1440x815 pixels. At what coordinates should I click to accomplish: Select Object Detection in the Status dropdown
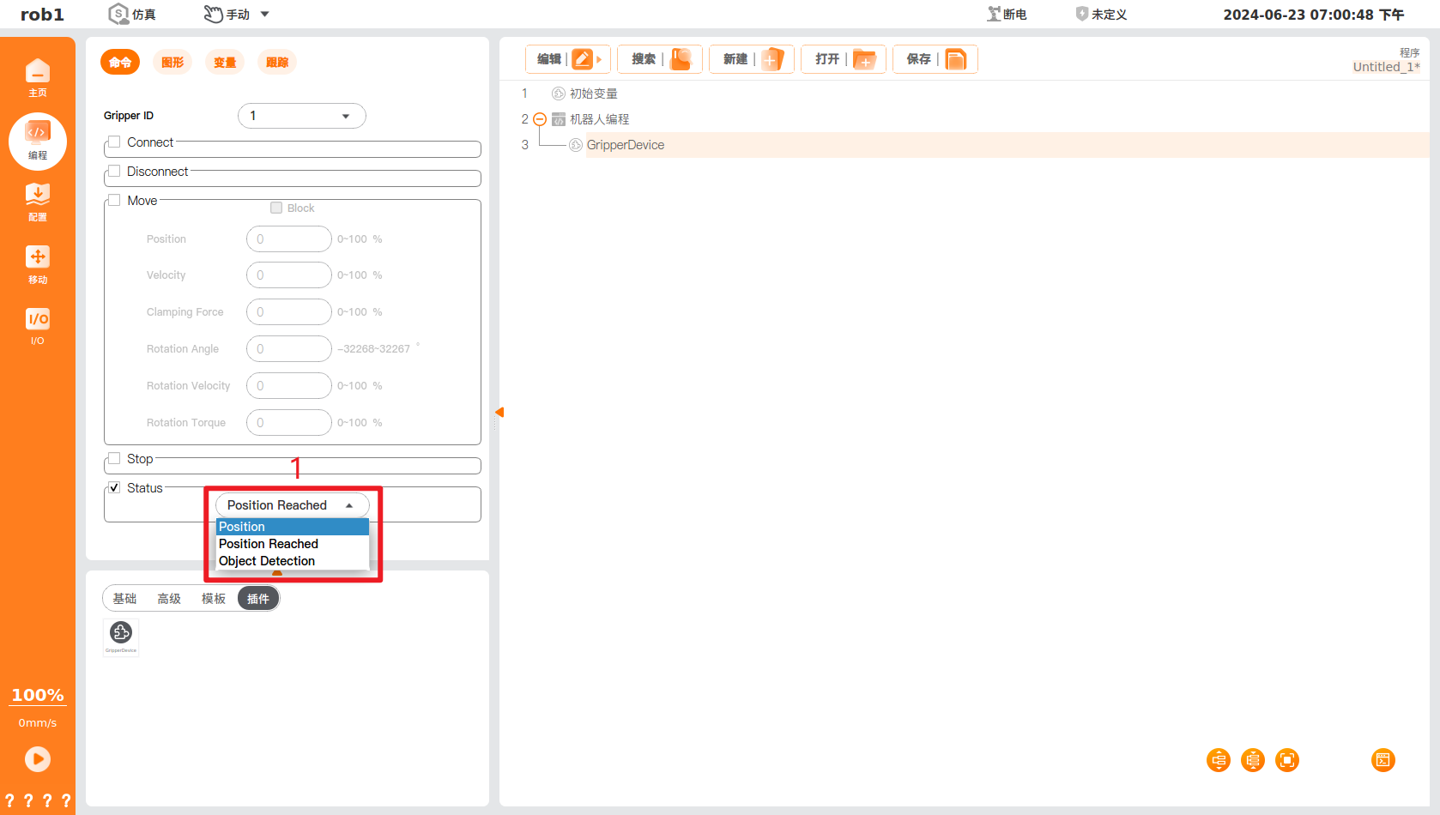pyautogui.click(x=267, y=560)
